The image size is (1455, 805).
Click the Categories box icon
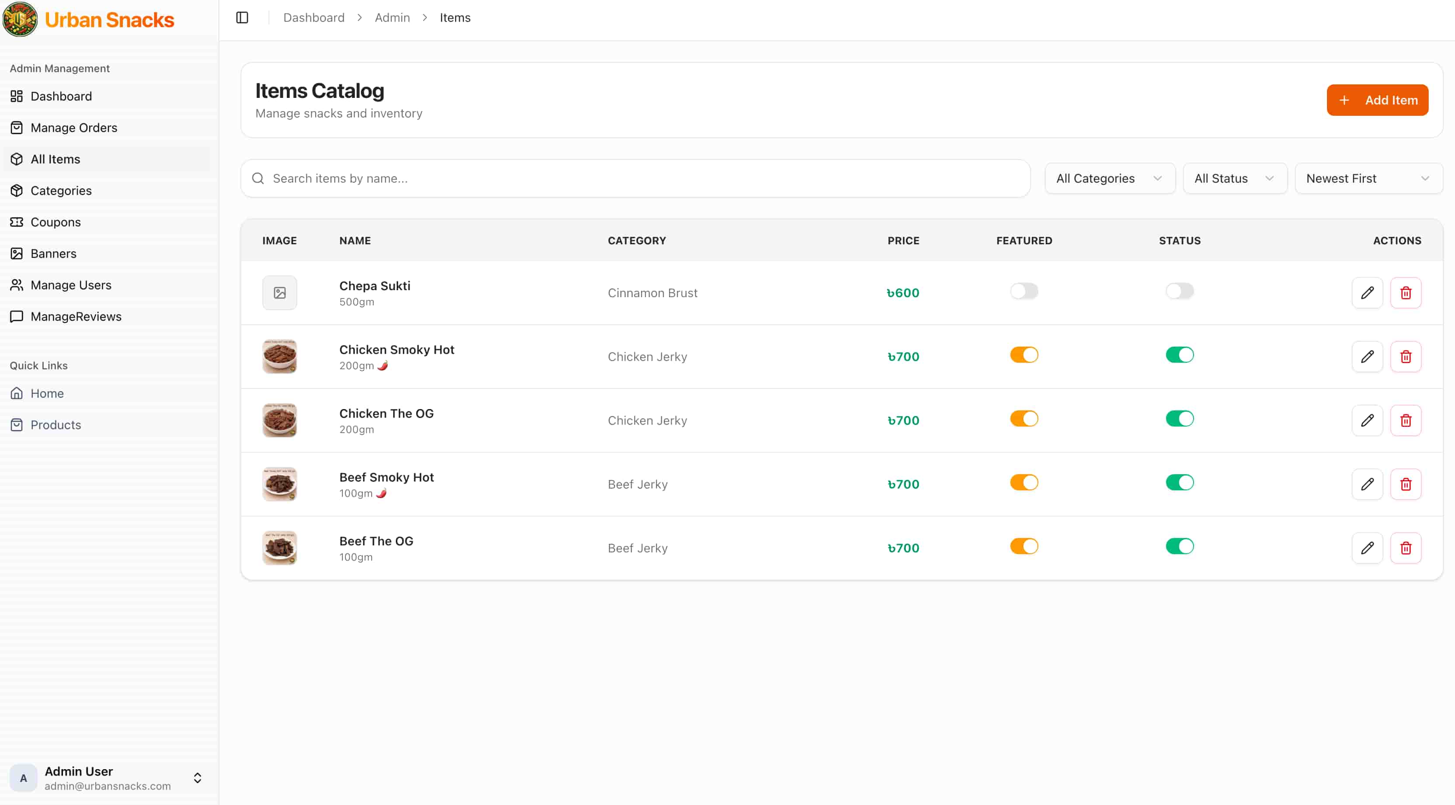(17, 191)
